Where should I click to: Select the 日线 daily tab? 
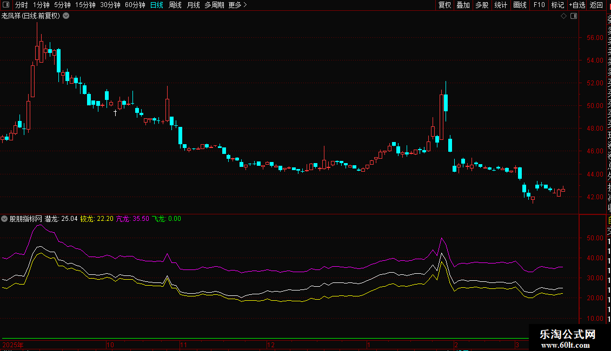pos(157,5)
